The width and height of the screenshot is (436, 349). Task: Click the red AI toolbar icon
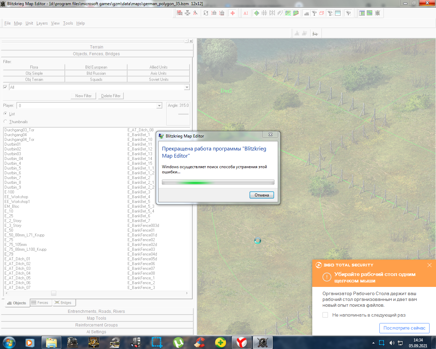[246, 13]
